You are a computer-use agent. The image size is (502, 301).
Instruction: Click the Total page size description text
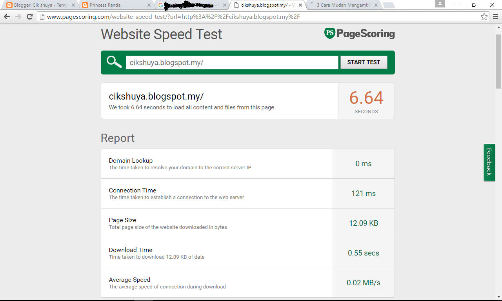[x=168, y=227]
